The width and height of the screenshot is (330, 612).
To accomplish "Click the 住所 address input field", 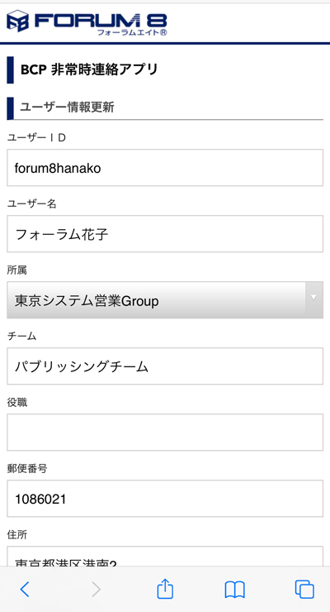I will [165, 557].
